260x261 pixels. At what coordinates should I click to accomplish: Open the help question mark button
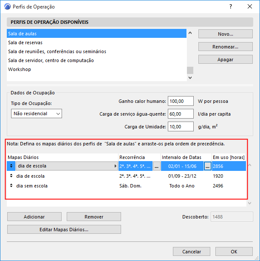point(231,6)
